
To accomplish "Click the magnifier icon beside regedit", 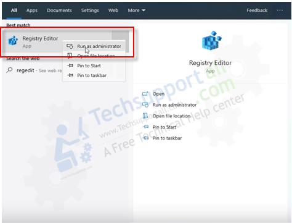I will (9, 70).
